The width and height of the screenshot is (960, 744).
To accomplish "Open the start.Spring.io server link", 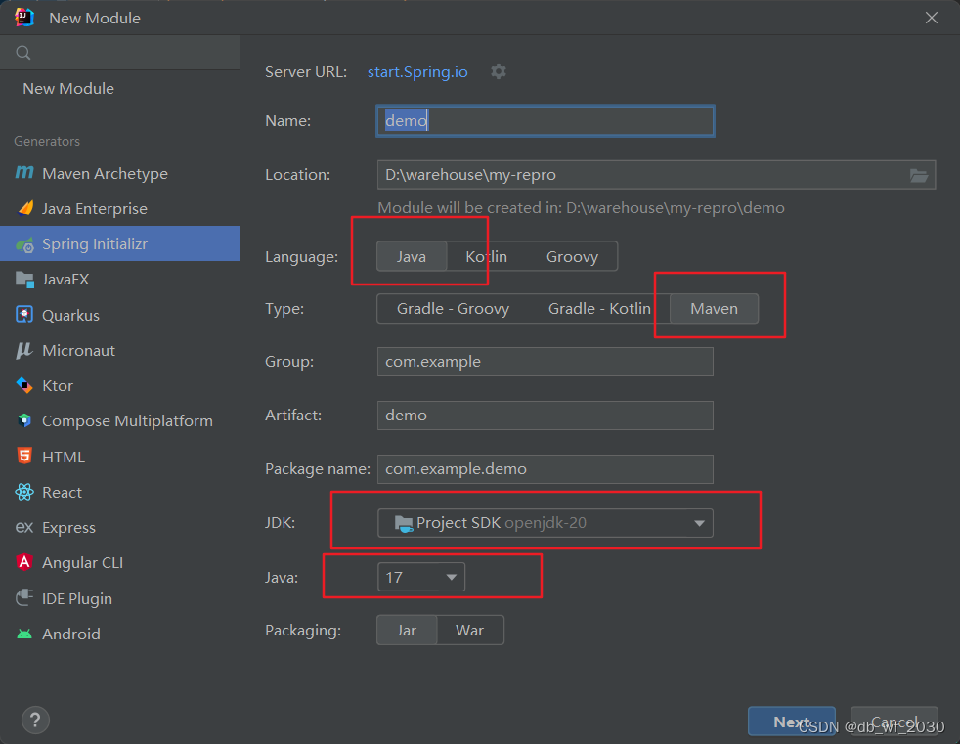I will [417, 71].
